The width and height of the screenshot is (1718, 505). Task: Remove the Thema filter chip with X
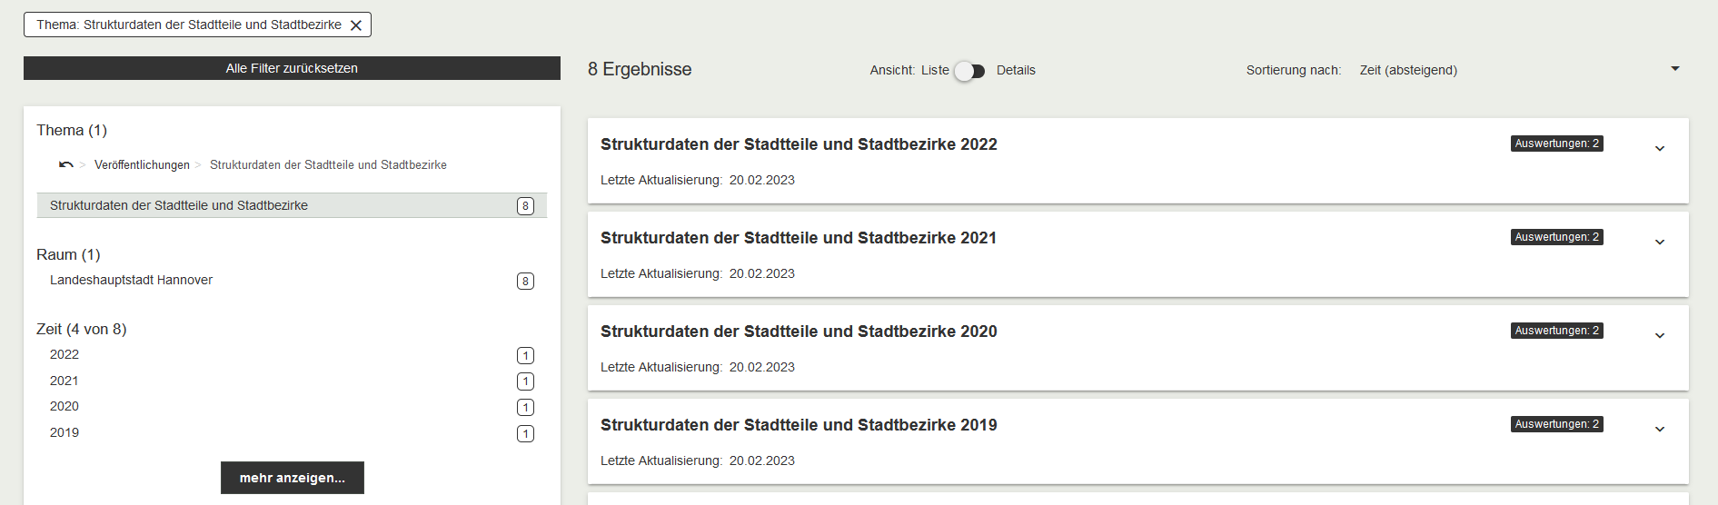tap(356, 25)
